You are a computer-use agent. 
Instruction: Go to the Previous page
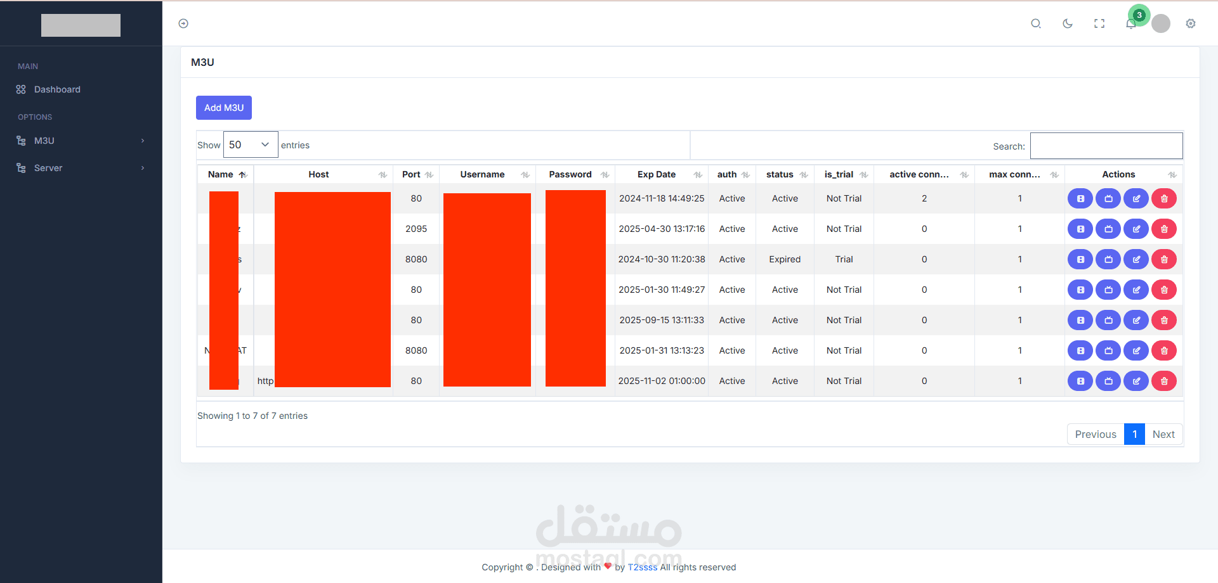(1096, 434)
